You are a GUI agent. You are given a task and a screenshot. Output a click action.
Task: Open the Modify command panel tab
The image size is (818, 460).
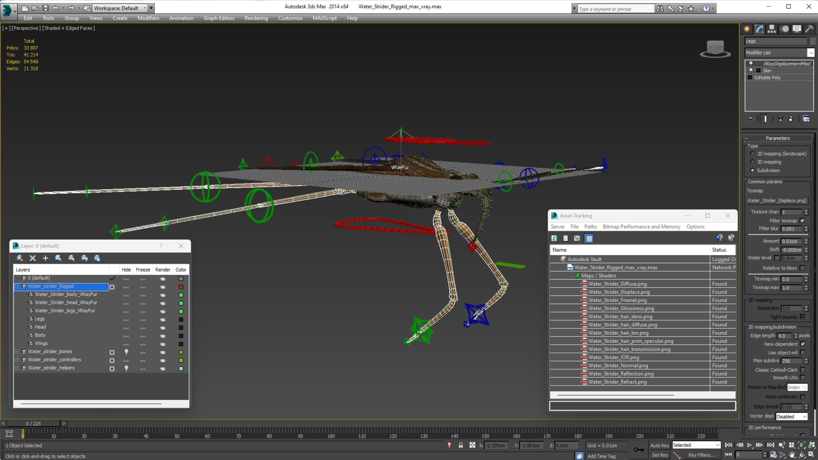759,29
